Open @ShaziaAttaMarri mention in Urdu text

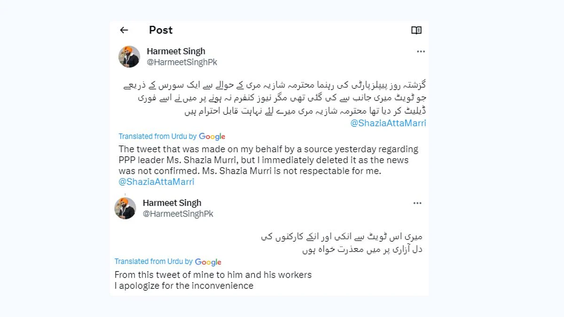click(388, 123)
